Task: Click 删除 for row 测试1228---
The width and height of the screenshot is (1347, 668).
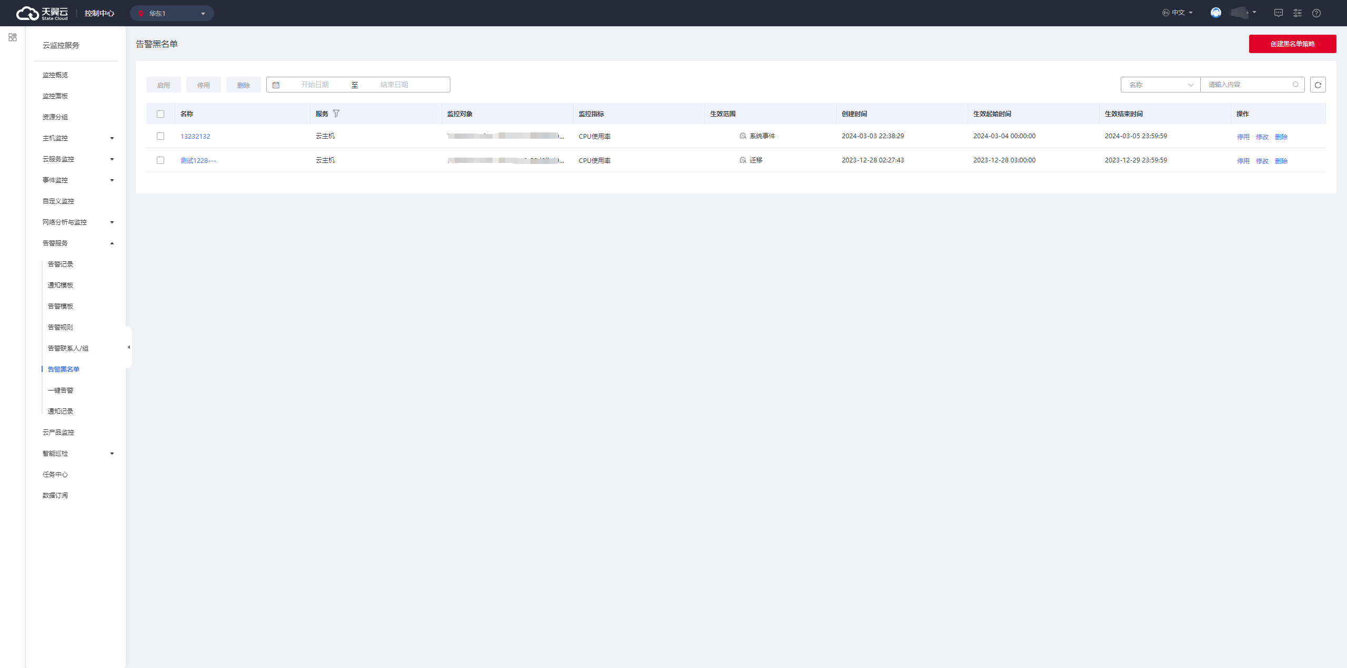Action: (x=1281, y=161)
